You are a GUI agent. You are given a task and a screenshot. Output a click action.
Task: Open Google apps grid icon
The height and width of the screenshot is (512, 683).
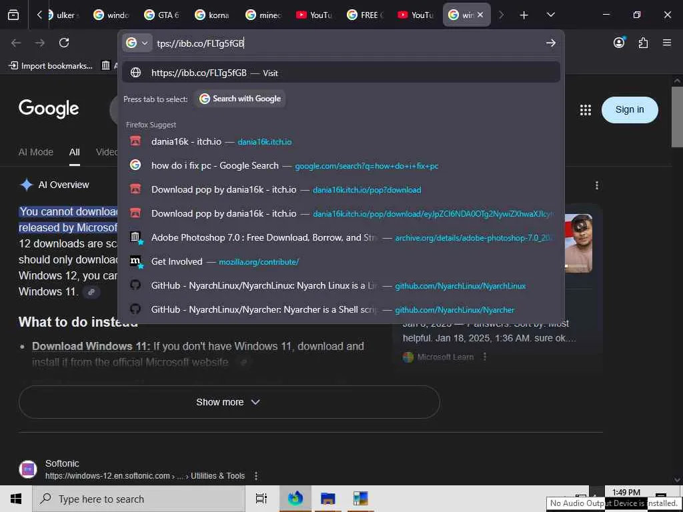(586, 110)
